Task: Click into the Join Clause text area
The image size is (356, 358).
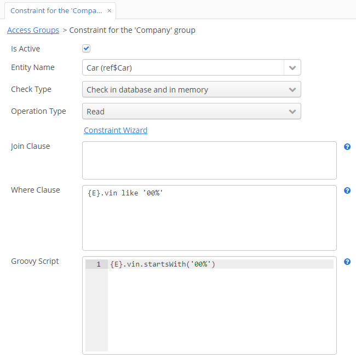Action: (x=209, y=160)
